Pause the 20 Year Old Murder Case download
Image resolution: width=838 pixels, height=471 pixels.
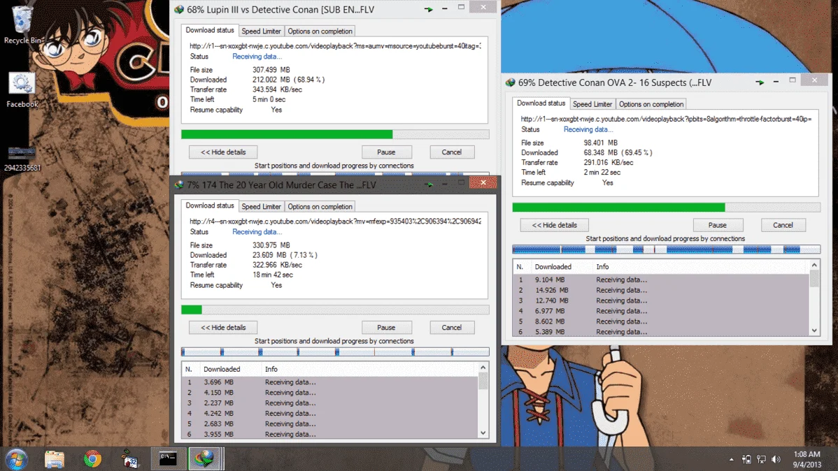coord(386,327)
